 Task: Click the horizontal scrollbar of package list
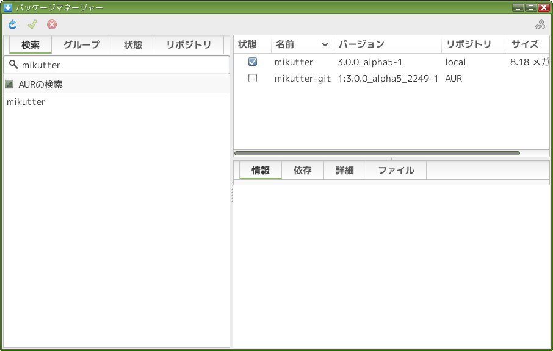(x=377, y=153)
